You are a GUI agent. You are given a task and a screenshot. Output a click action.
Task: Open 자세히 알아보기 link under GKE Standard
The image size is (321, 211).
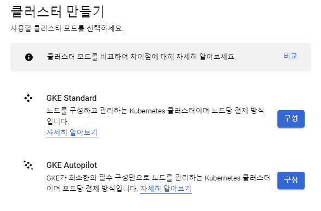coord(72,132)
